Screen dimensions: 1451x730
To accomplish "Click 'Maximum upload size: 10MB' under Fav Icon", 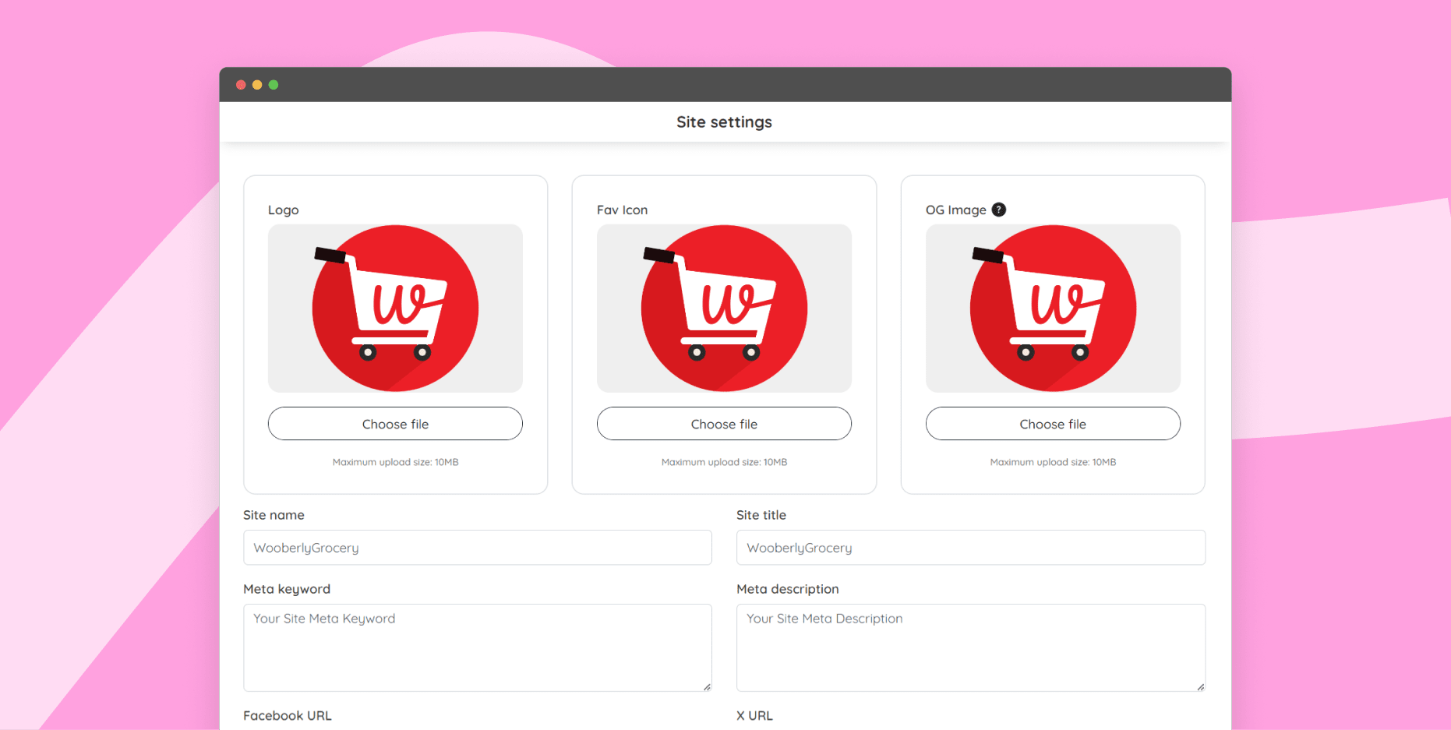I will click(x=724, y=462).
